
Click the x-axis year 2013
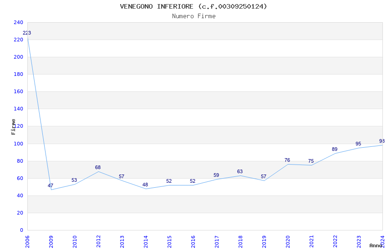click(122, 242)
